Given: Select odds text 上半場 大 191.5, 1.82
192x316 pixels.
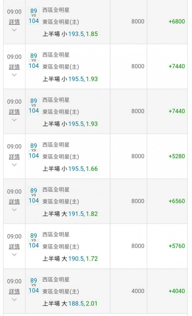Looking at the screenshot, I should point(70,214).
